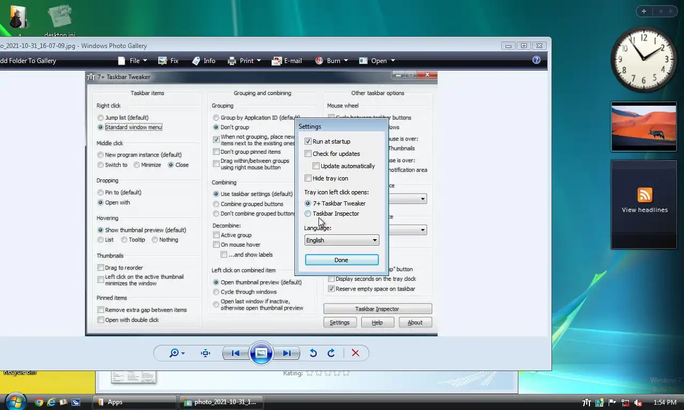684x410 pixels.
Task: Click the muted volume tray icon
Action: [x=638, y=403]
